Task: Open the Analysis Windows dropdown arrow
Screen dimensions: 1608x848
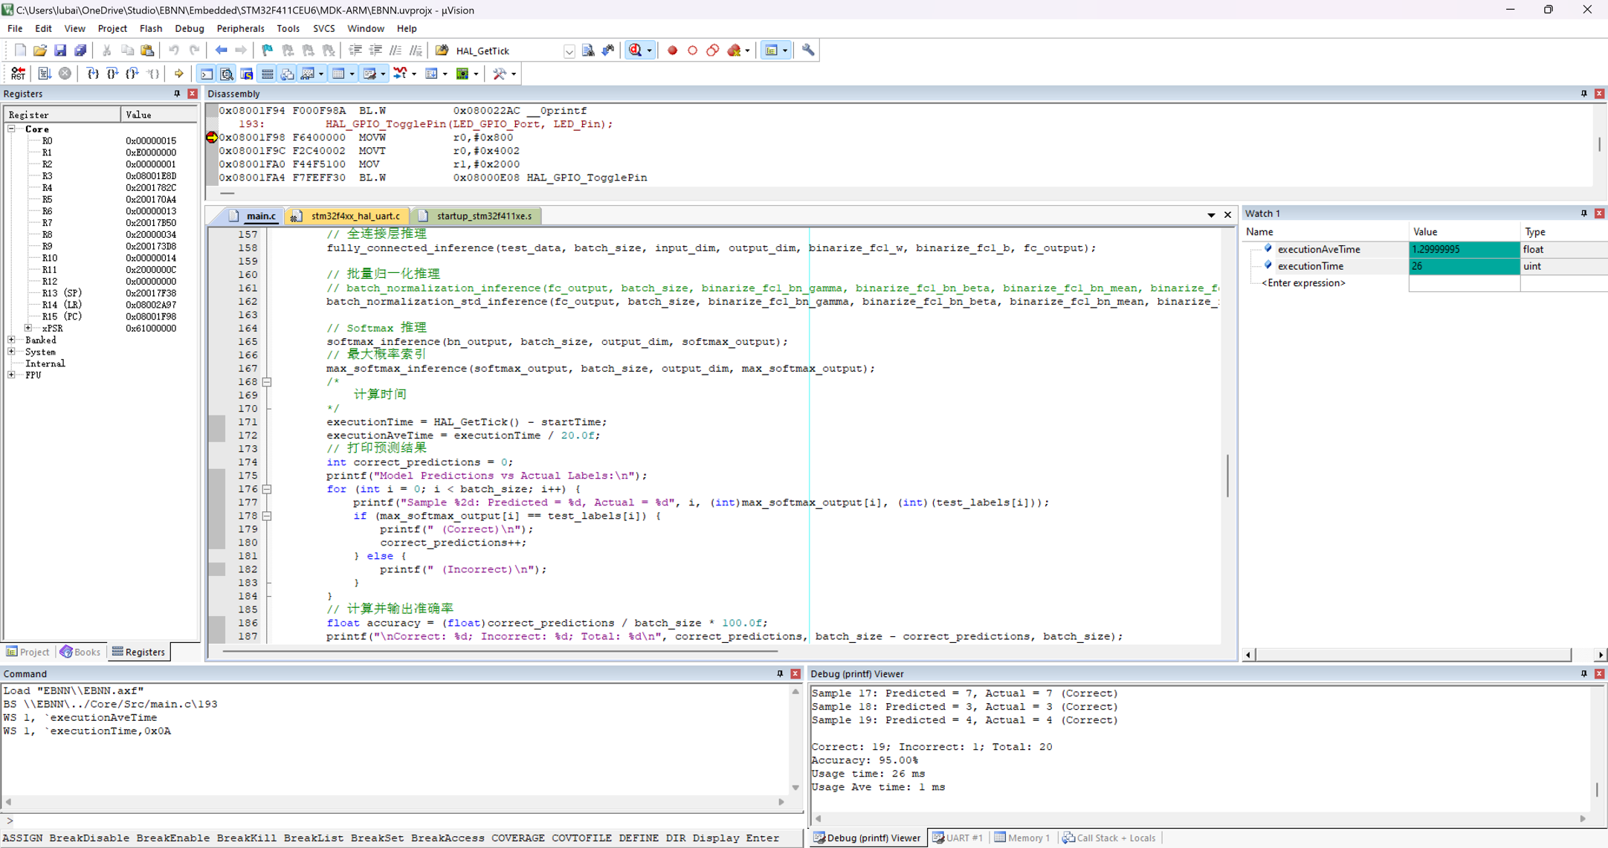Action: [414, 74]
